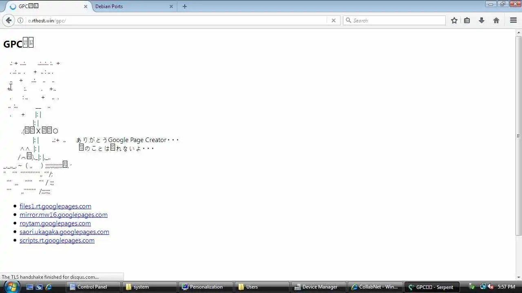Image resolution: width=522 pixels, height=293 pixels.
Task: Click the GPC page heading
Action: click(18, 43)
